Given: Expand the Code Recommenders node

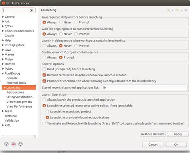Looking at the screenshot, I should tap(3, 31).
